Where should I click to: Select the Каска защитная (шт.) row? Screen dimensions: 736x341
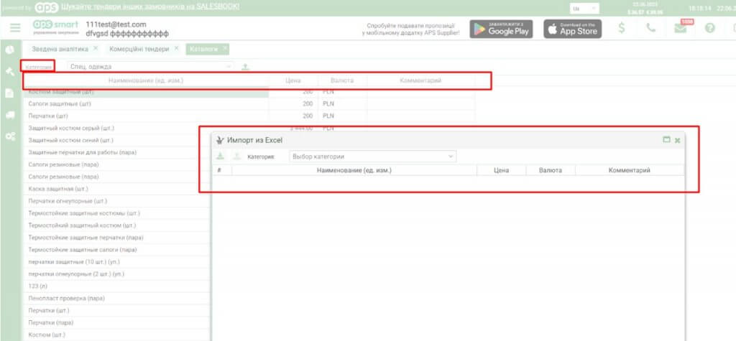[117, 189]
